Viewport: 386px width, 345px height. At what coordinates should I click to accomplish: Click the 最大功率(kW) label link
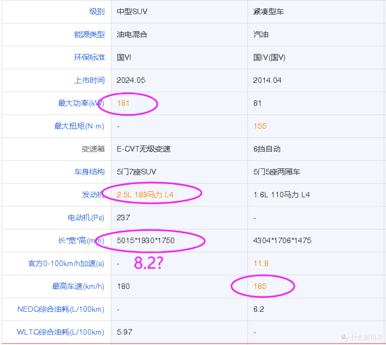(x=81, y=103)
